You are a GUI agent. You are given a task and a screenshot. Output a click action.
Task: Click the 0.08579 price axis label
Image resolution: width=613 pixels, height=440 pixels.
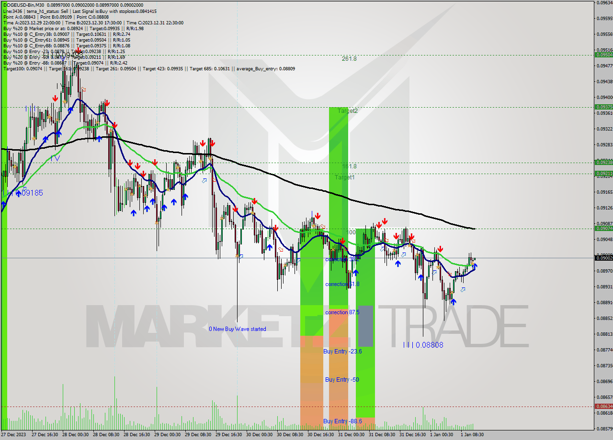point(604,429)
